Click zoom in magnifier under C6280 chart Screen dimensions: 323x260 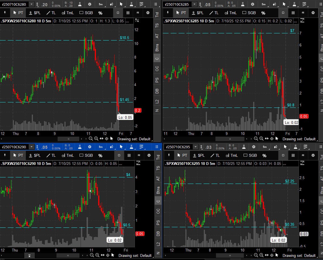(96, 139)
